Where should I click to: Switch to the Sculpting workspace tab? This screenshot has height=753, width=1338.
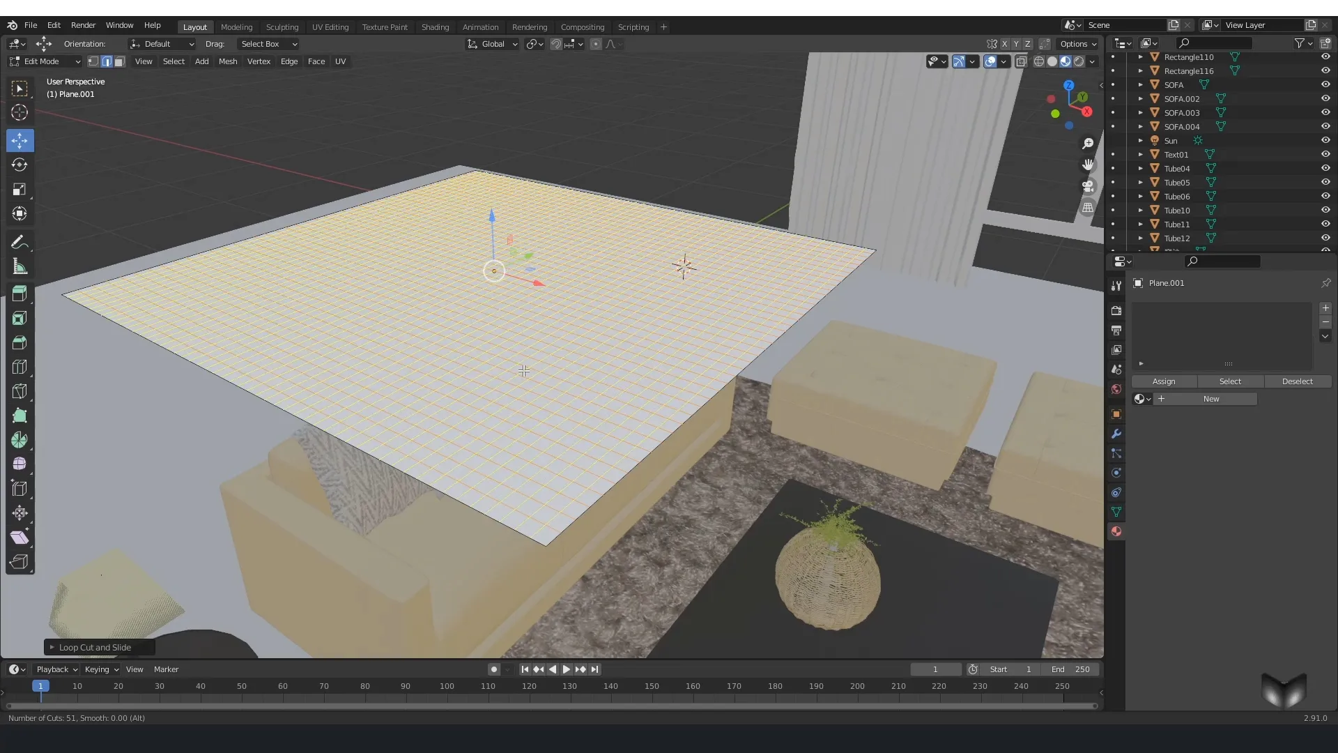click(282, 27)
